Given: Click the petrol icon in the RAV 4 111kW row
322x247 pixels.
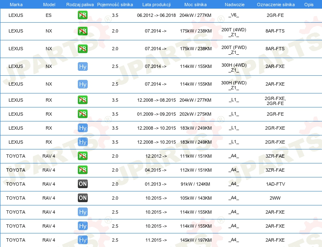Looking at the screenshot, I should point(83,156).
